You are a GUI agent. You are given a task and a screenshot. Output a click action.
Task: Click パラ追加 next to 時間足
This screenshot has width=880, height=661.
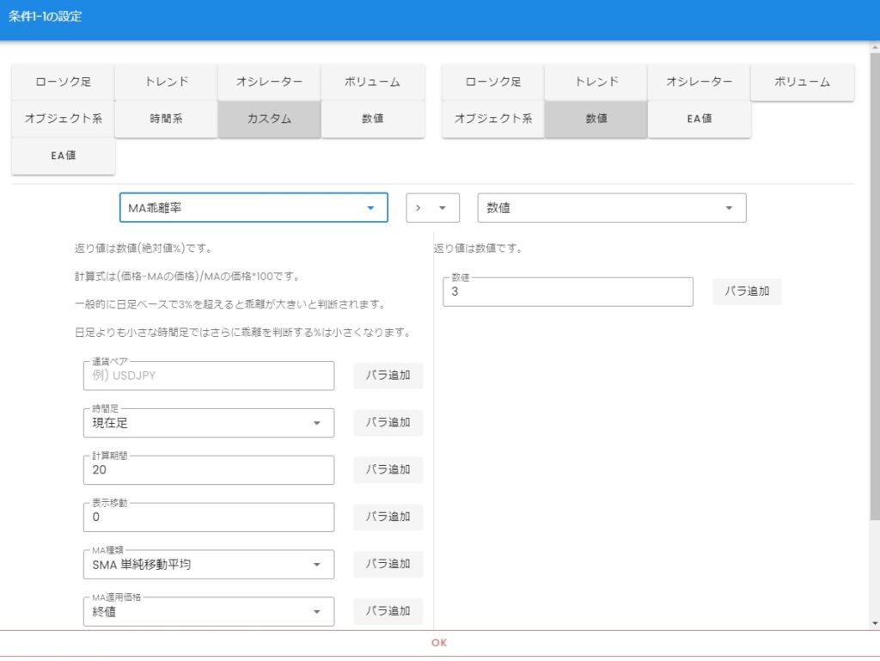point(388,423)
